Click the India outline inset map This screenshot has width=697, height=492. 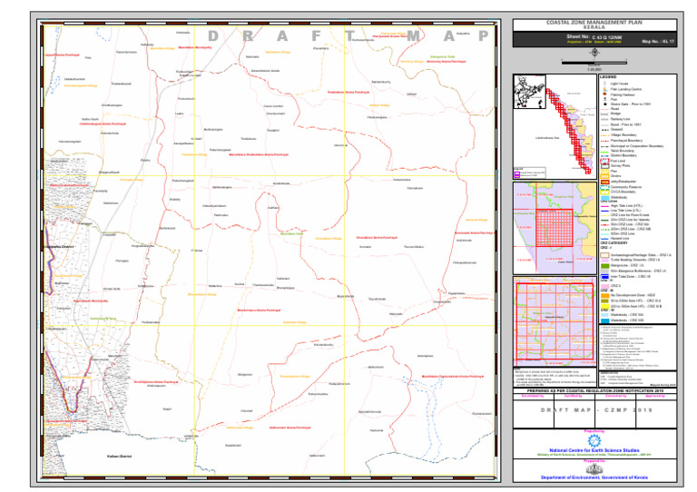(529, 92)
